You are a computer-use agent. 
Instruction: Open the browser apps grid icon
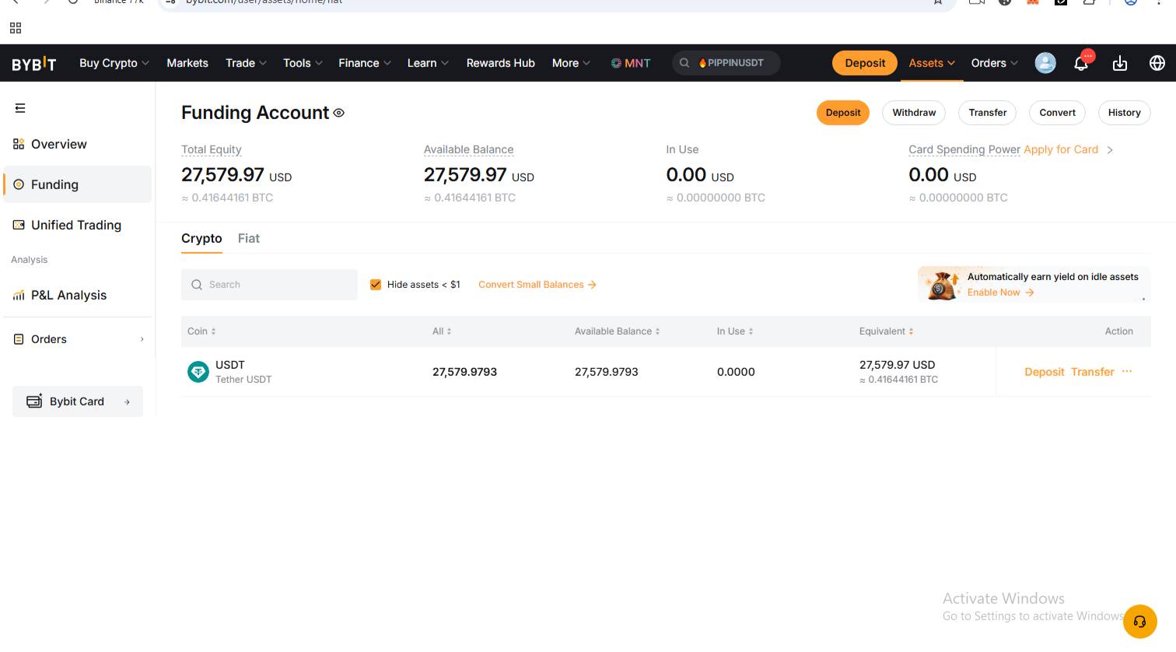pos(16,28)
